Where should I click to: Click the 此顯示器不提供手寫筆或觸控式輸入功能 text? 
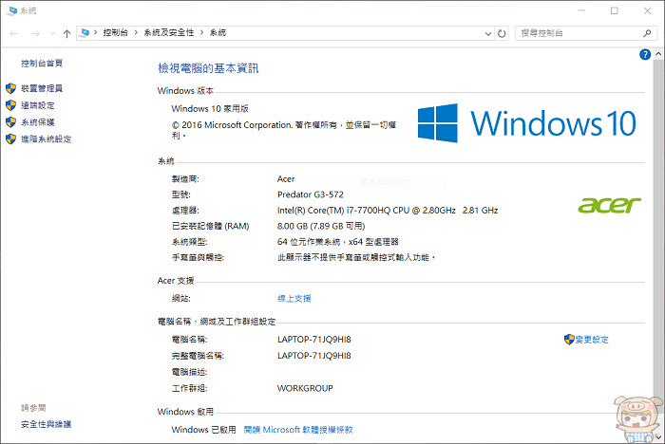pyautogui.click(x=356, y=258)
